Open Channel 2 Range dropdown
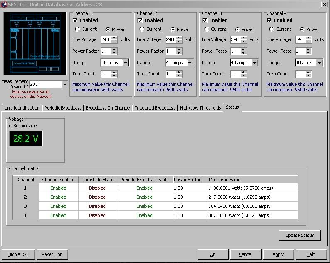The height and width of the screenshot is (263, 330). click(x=190, y=63)
